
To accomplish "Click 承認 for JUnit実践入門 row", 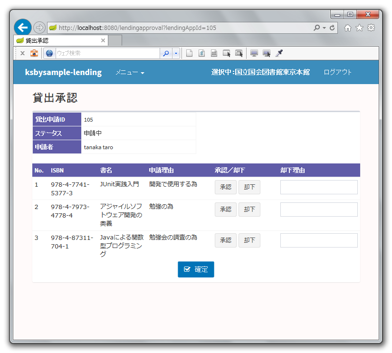I will (226, 187).
